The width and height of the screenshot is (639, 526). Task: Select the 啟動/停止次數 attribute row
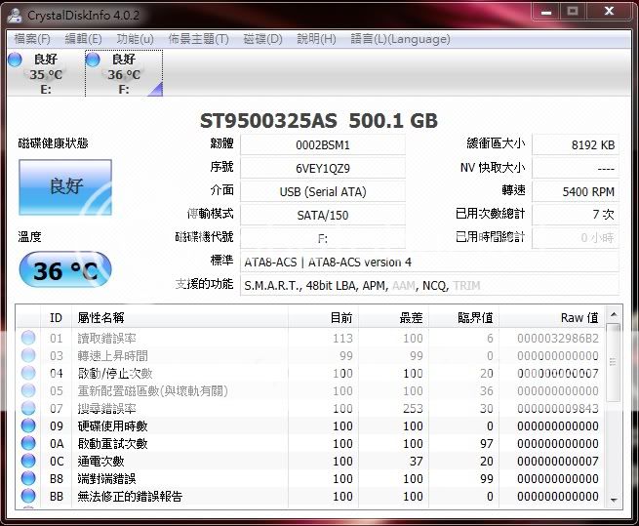(x=310, y=373)
